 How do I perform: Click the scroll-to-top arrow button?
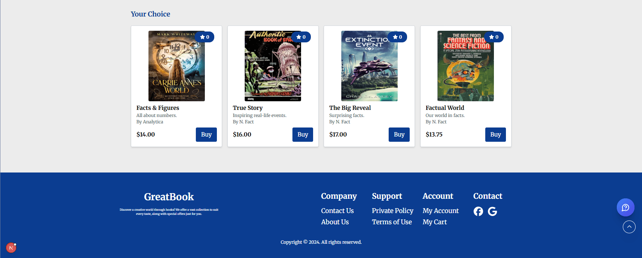[x=629, y=227]
